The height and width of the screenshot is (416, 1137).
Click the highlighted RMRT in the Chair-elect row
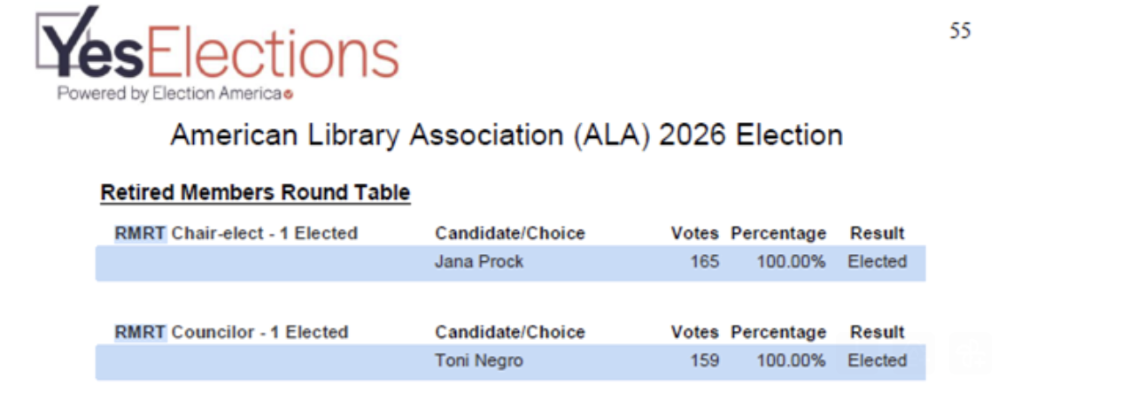(140, 234)
